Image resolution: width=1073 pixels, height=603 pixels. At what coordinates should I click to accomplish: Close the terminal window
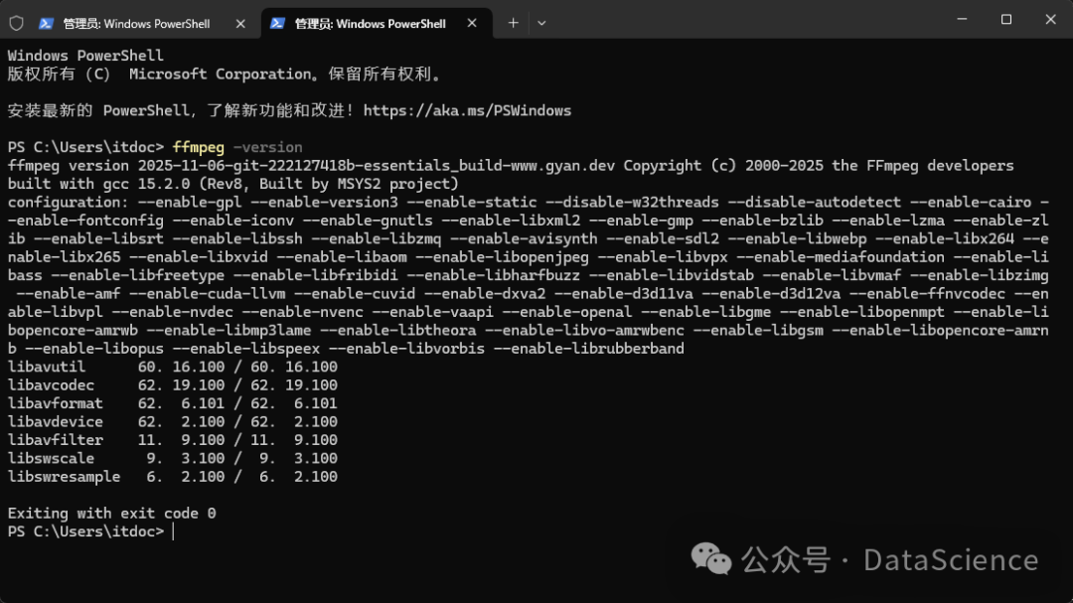pyautogui.click(x=1050, y=19)
